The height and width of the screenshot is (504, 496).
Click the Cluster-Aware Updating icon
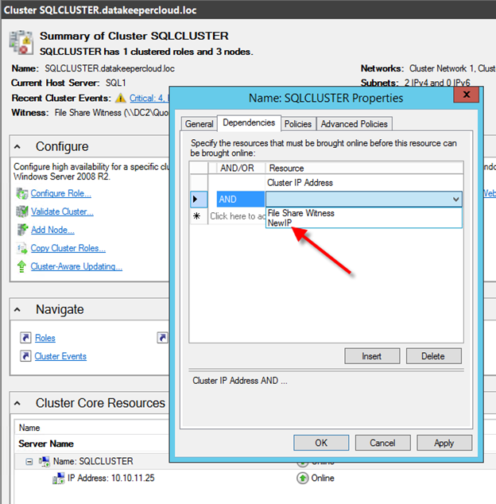pyautogui.click(x=21, y=266)
